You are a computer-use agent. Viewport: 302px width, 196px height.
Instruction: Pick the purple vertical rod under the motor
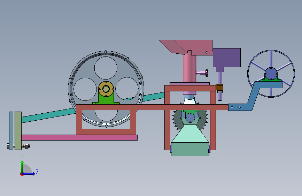pyautogui.click(x=220, y=86)
